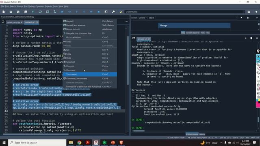
Task: Stop debugging with the blue square icon
Action: tap(99, 12)
